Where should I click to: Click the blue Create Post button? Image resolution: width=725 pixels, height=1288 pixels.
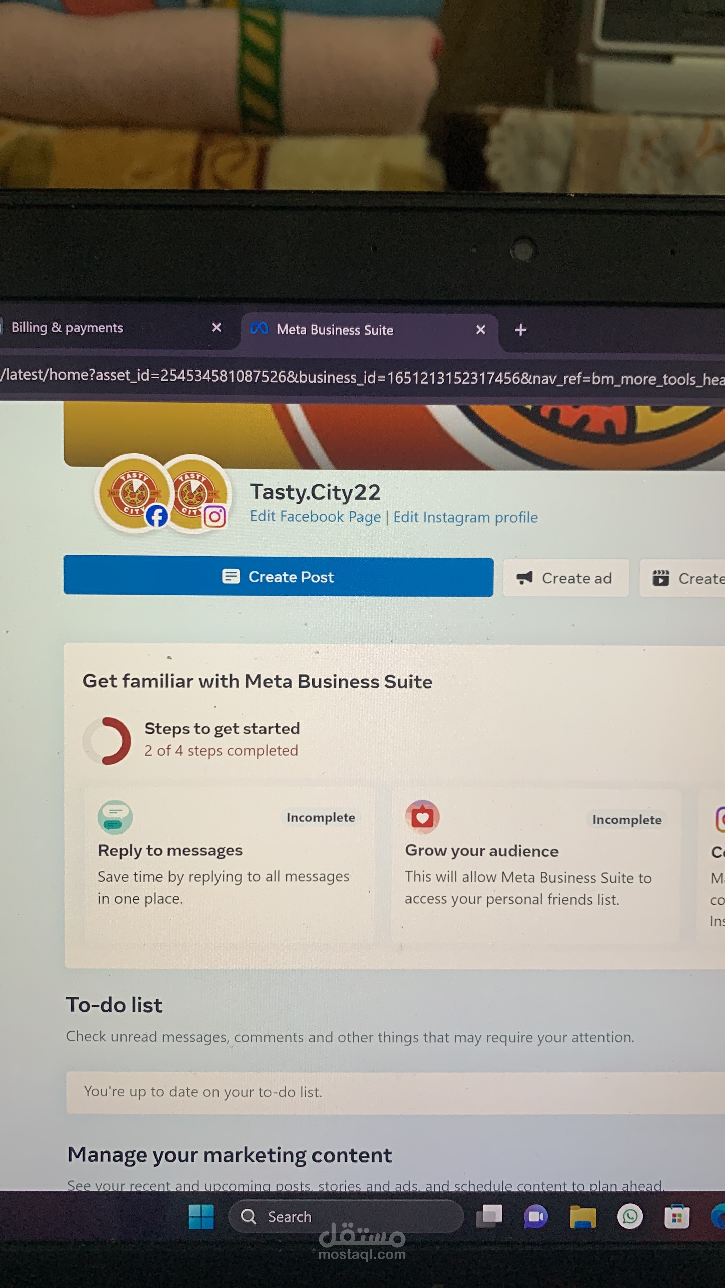[278, 577]
